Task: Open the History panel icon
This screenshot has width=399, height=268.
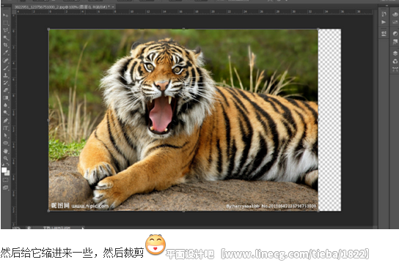Action: coord(384,14)
